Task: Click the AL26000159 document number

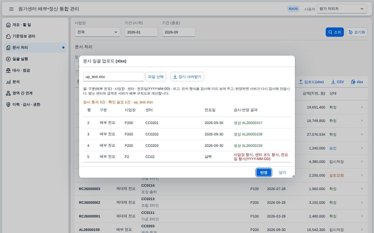Action: [89, 230]
